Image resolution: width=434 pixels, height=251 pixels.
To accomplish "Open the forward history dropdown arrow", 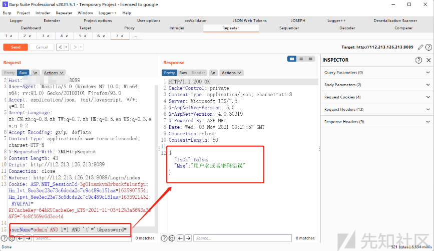I will tap(81, 47).
